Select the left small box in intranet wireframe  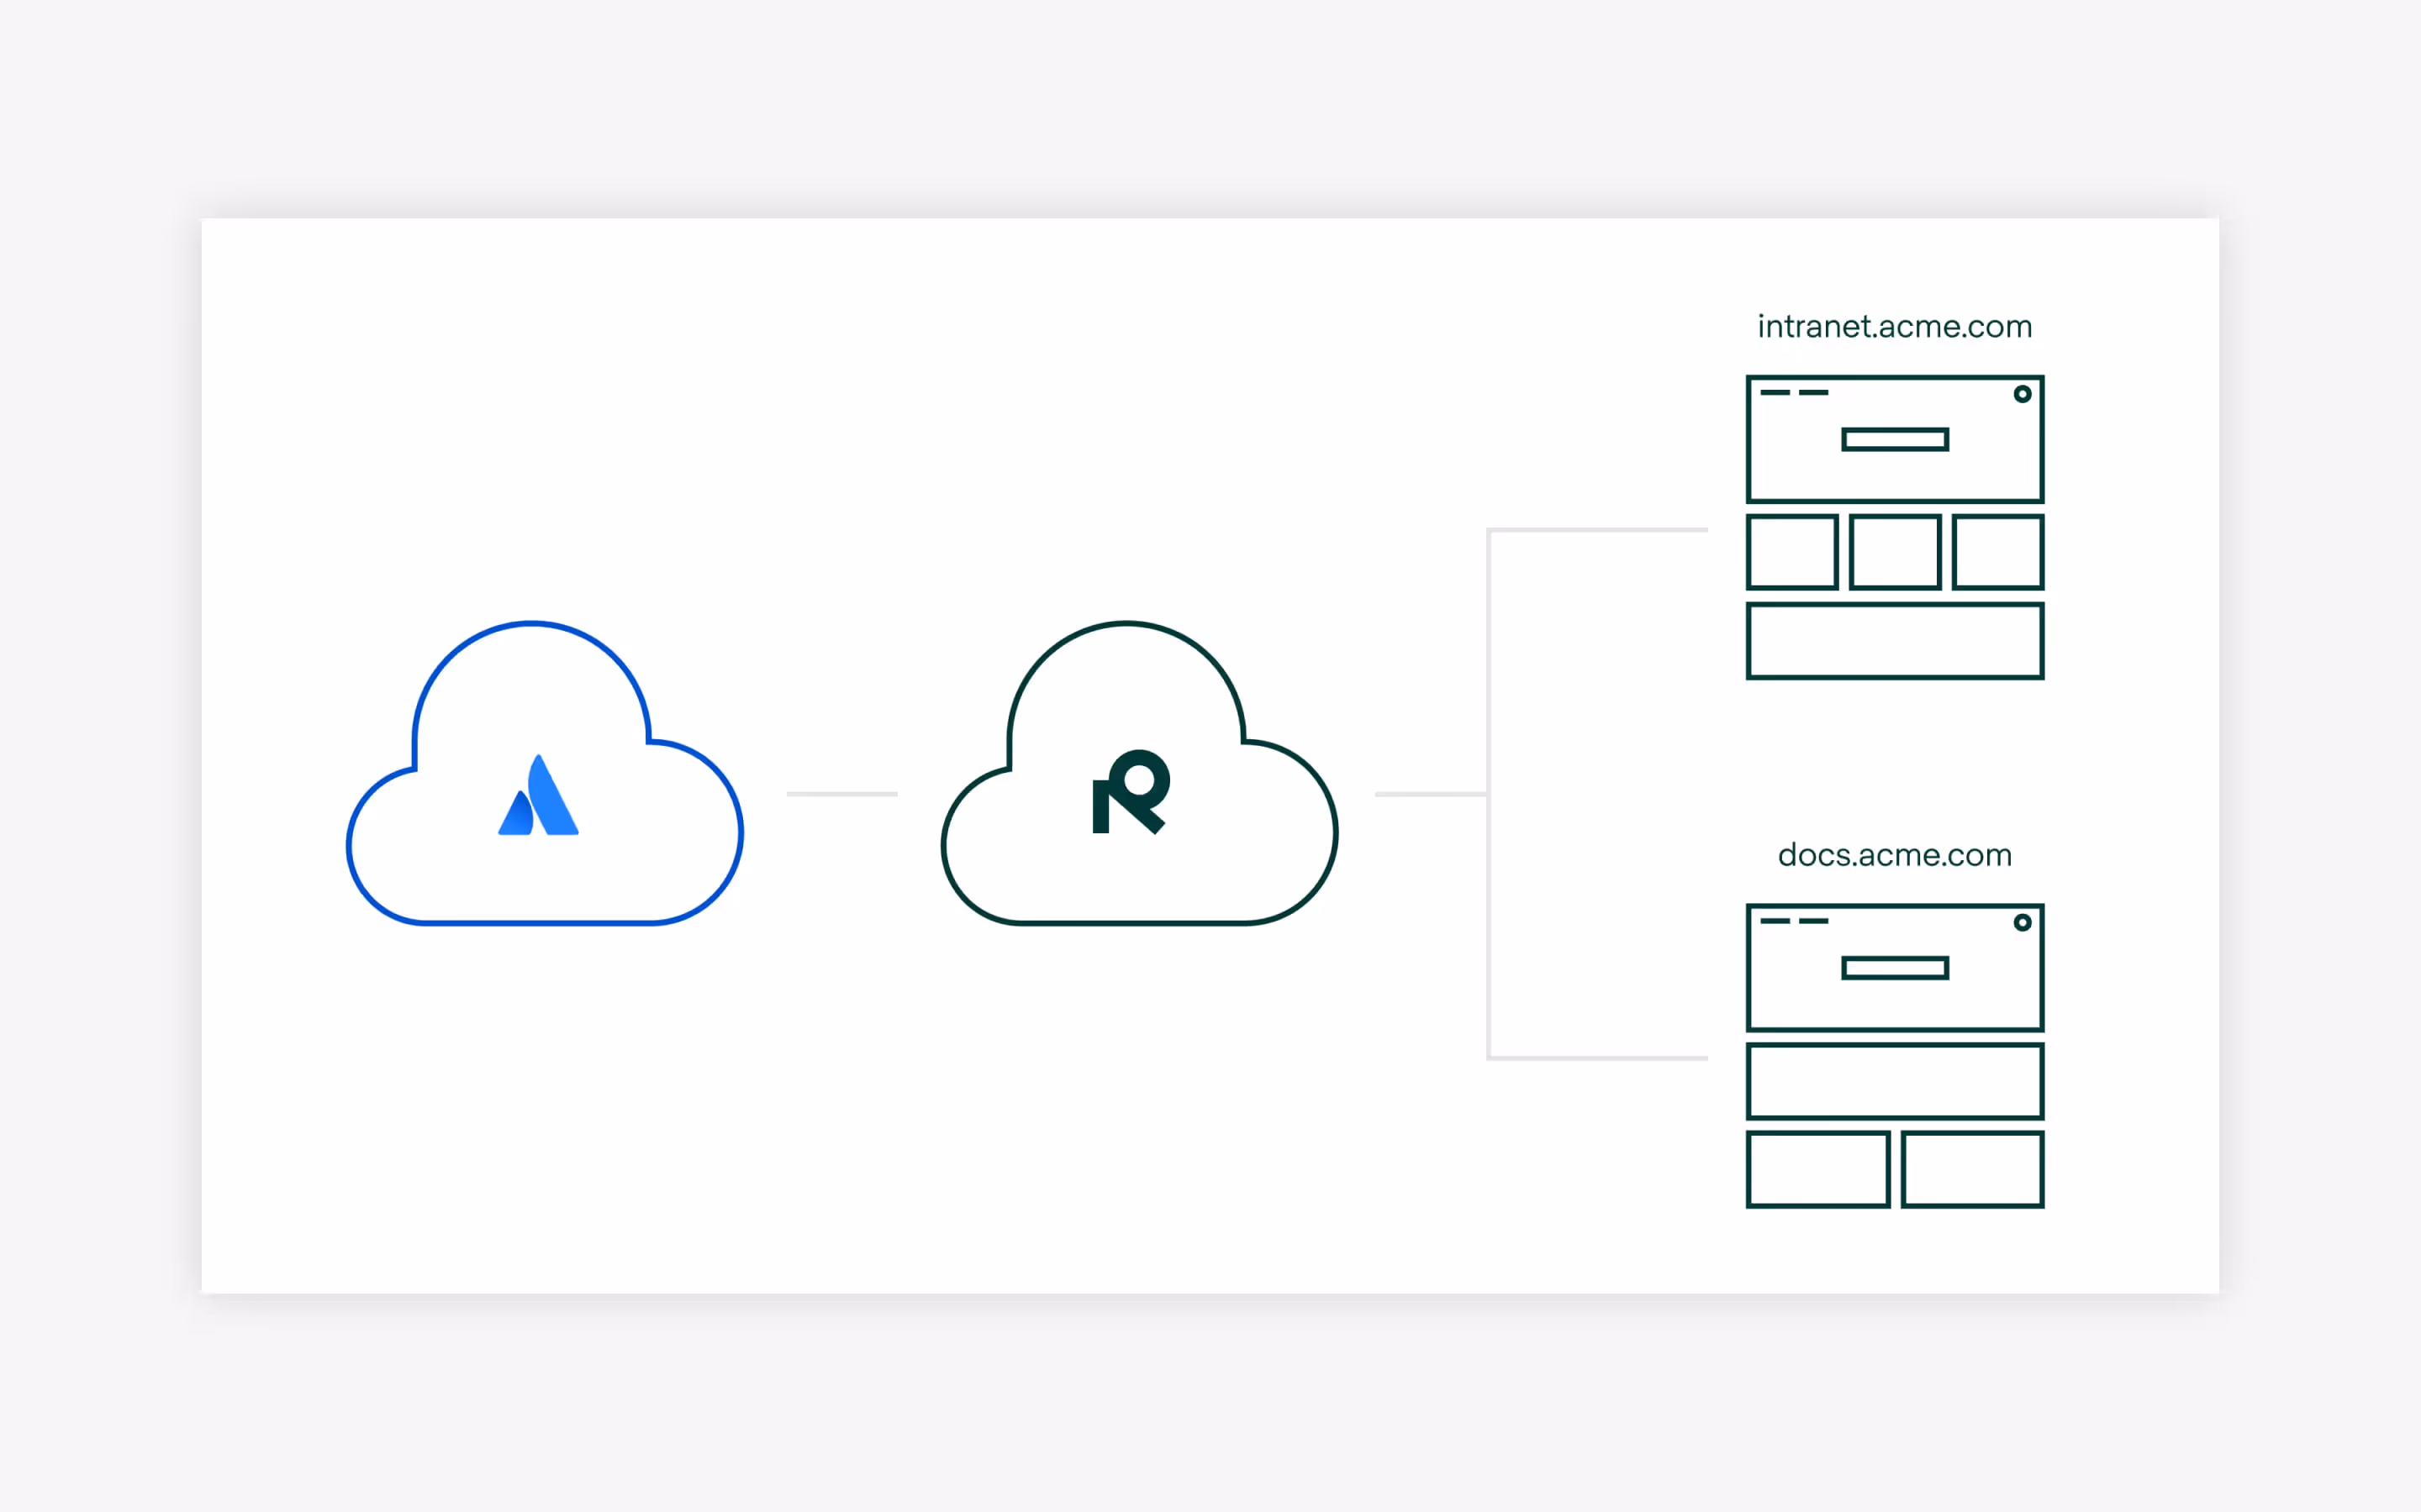1791,552
